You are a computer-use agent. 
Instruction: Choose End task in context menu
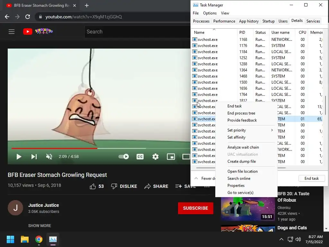246,106
